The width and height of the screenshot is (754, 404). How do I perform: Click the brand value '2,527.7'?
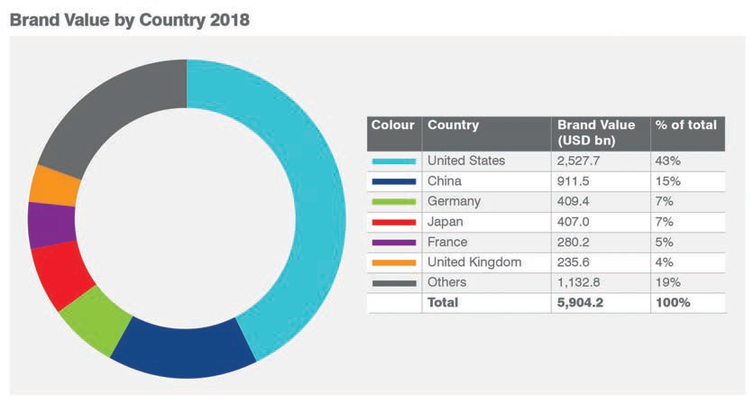tap(578, 161)
